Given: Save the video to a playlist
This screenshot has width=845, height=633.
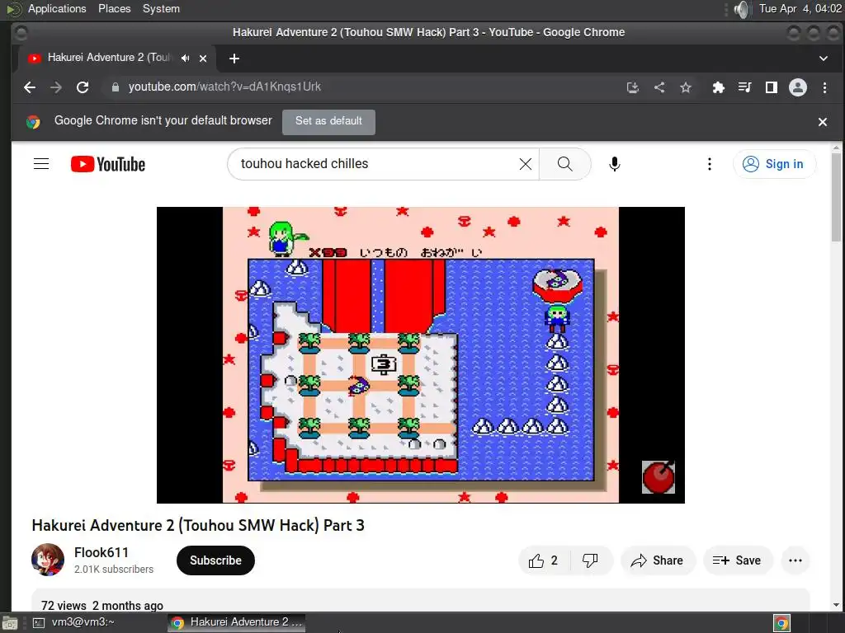Looking at the screenshot, I should [x=738, y=560].
